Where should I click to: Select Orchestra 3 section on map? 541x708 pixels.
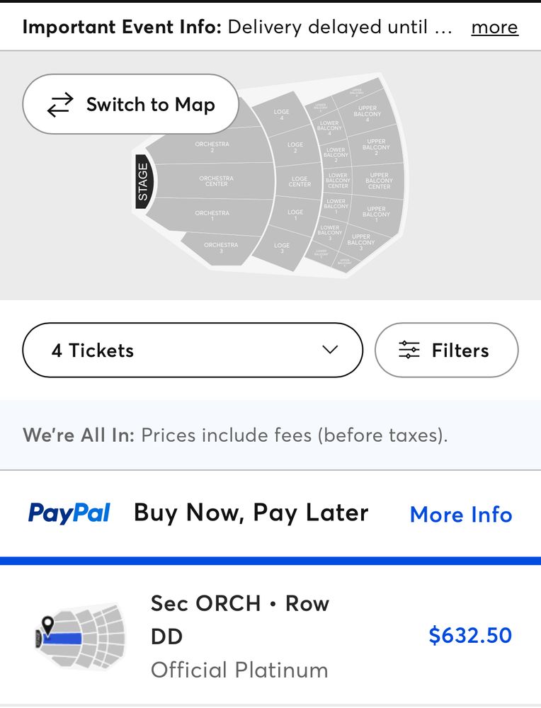pos(221,247)
